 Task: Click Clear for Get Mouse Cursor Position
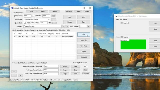(x=75, y=70)
